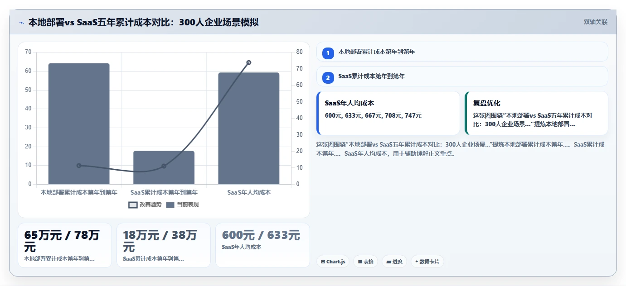The height and width of the screenshot is (286, 626).
Task: Click the 18万元 / 38万元 data card
Action: point(164,245)
